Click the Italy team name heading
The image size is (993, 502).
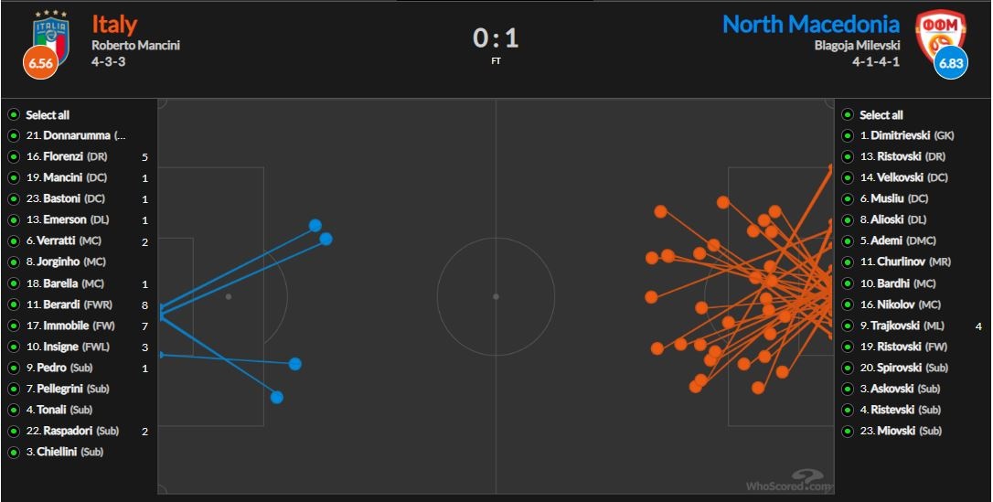pyautogui.click(x=114, y=24)
